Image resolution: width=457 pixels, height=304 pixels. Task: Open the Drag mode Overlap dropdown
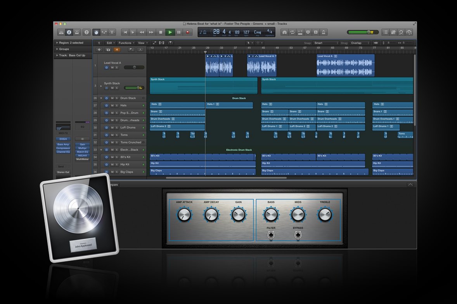click(360, 43)
